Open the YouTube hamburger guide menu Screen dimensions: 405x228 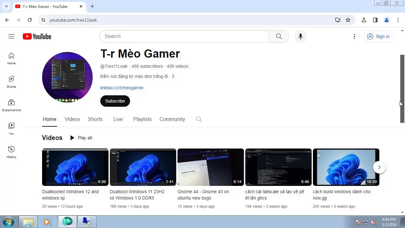(11, 36)
